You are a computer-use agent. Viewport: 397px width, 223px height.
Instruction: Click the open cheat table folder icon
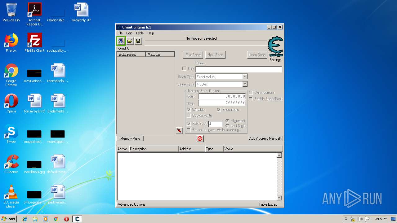click(x=130, y=41)
